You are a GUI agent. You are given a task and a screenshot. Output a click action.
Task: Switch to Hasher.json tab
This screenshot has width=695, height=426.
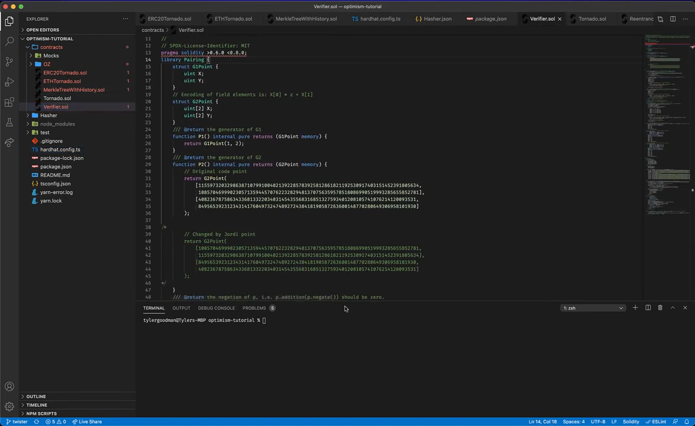point(437,19)
